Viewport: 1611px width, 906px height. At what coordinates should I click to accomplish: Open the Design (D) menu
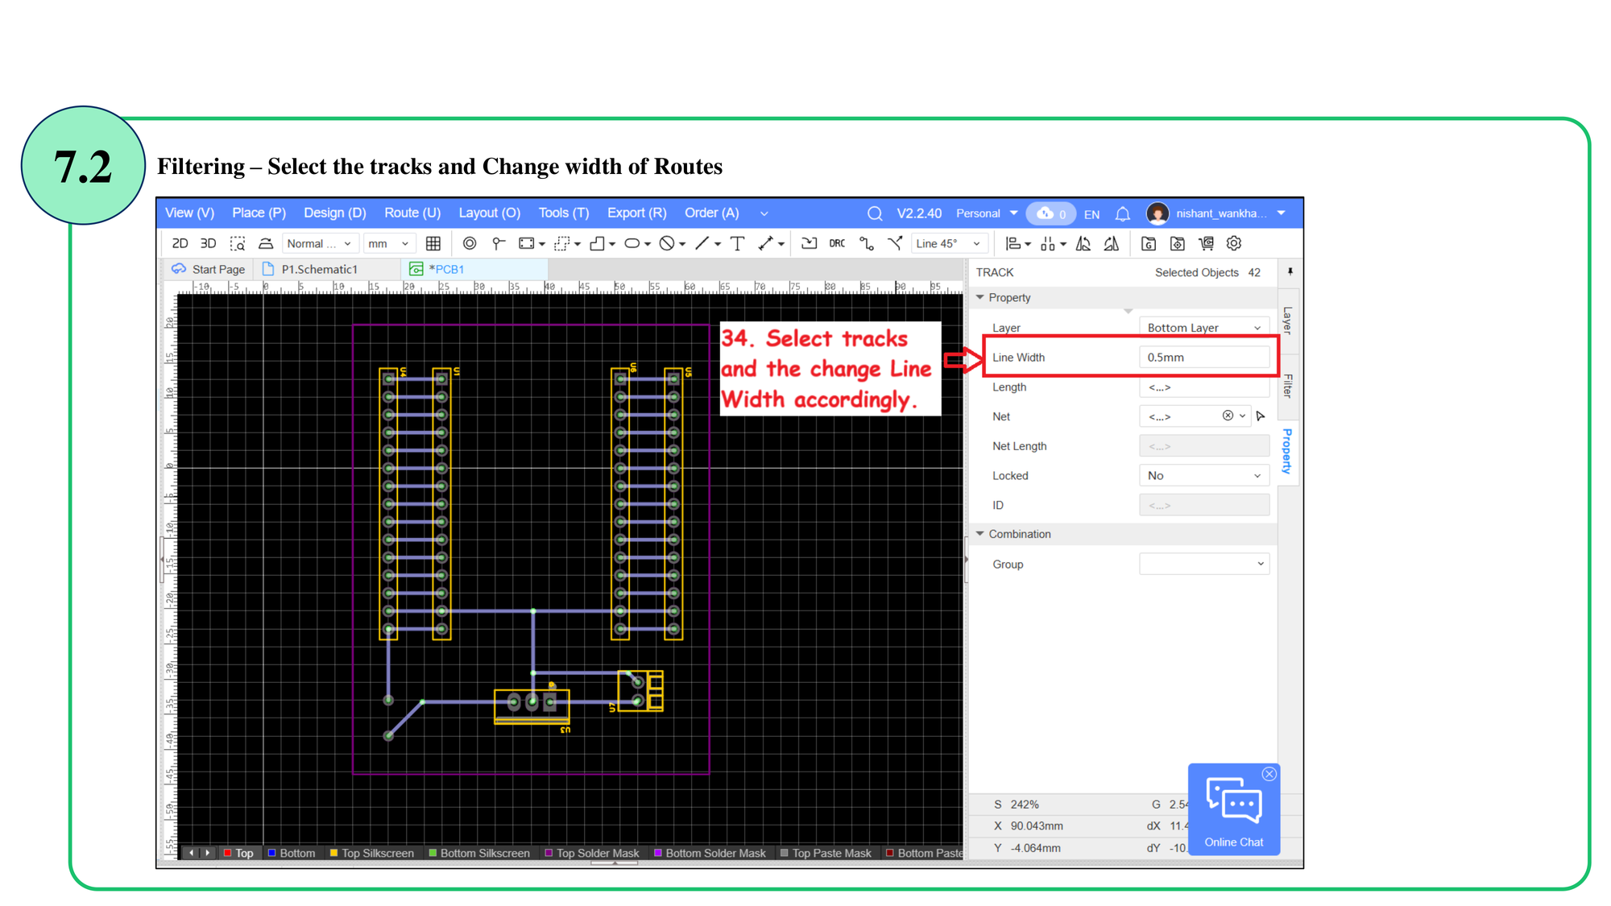(334, 213)
